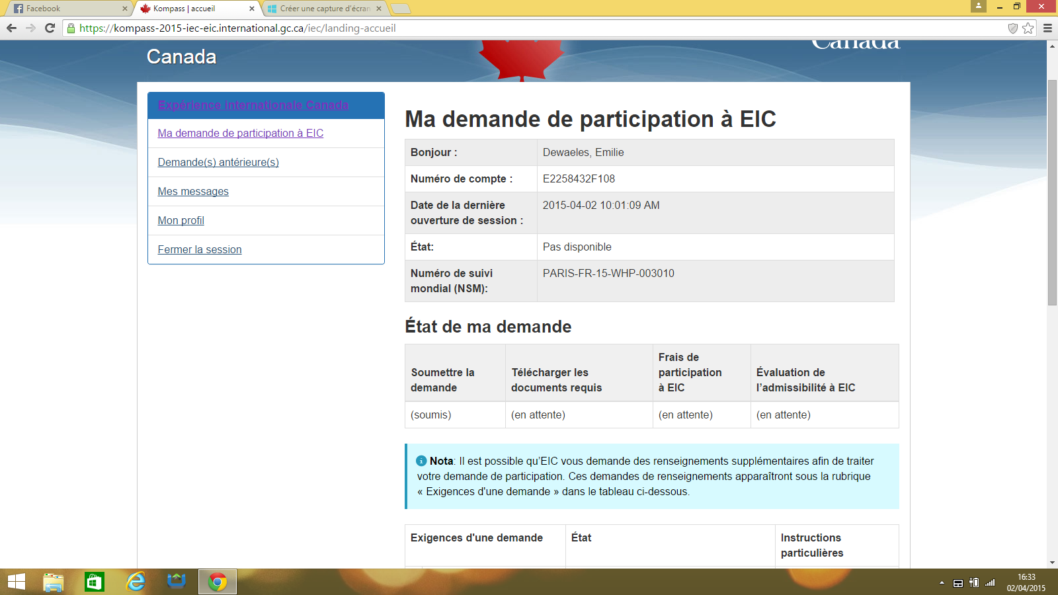Close the Facebook tab
This screenshot has width=1058, height=595.
coord(124,9)
